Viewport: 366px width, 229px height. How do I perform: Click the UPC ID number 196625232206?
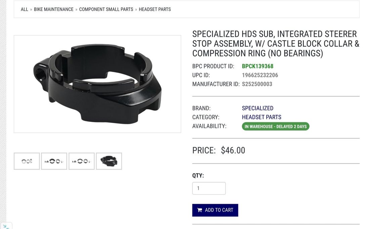pos(260,75)
